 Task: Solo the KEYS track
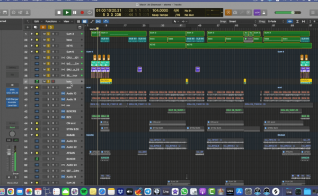pos(48,45)
